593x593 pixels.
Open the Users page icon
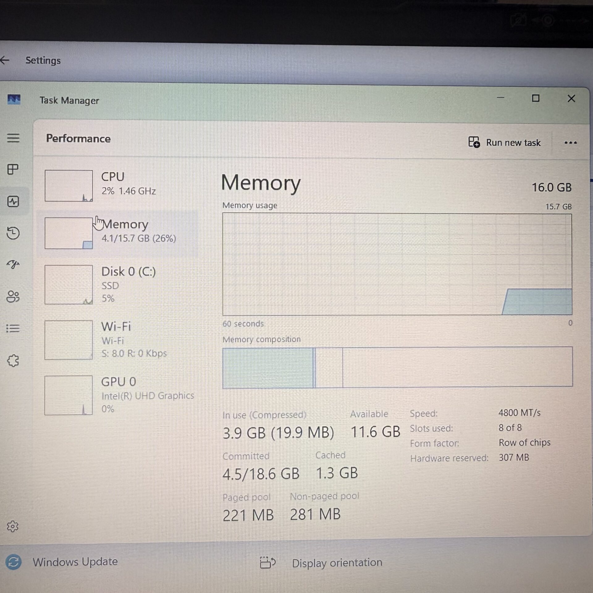(x=13, y=296)
